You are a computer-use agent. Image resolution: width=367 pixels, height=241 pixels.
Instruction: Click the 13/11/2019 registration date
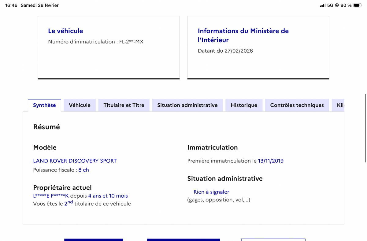pos(271,161)
